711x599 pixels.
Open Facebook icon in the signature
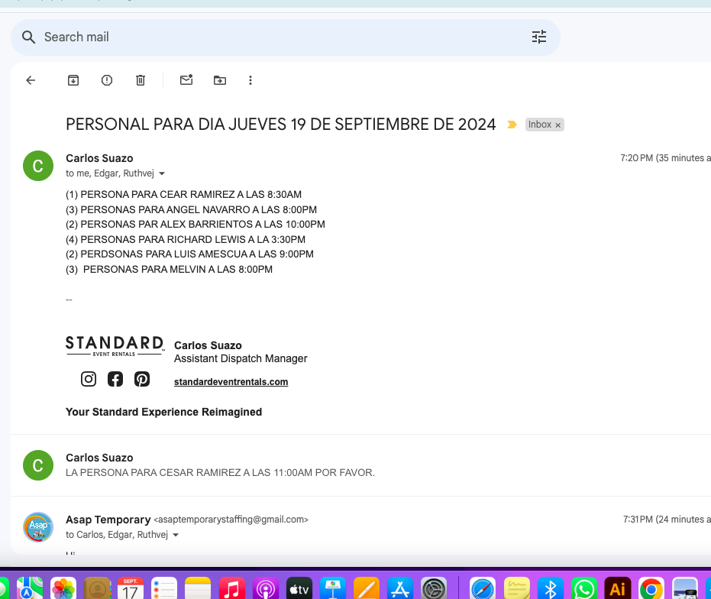coord(115,379)
